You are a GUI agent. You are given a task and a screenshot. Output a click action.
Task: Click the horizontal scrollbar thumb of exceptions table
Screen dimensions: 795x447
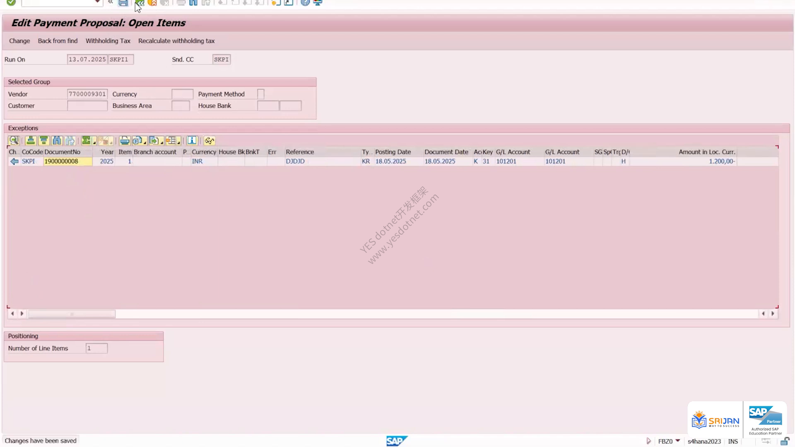point(72,314)
